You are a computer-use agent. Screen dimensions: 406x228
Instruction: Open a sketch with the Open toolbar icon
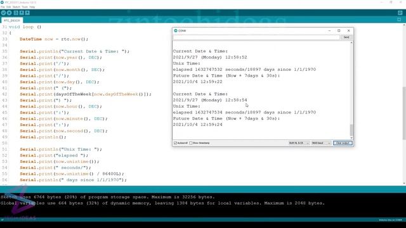pos(22,13)
